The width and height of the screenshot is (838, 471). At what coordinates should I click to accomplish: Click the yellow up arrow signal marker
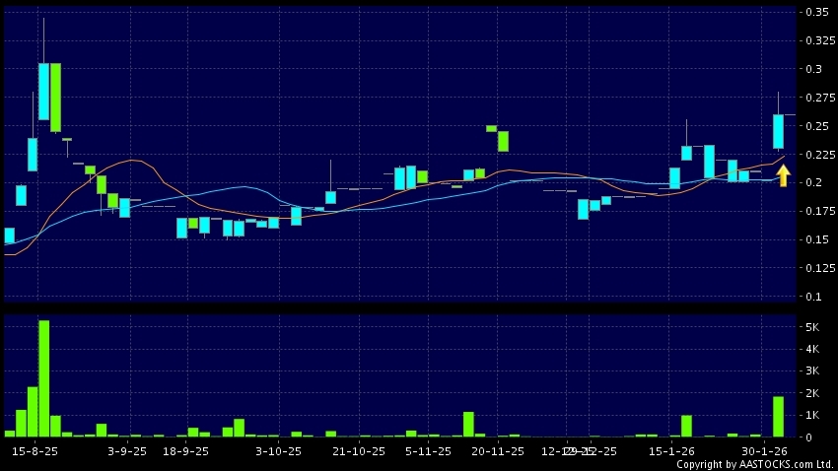click(783, 176)
